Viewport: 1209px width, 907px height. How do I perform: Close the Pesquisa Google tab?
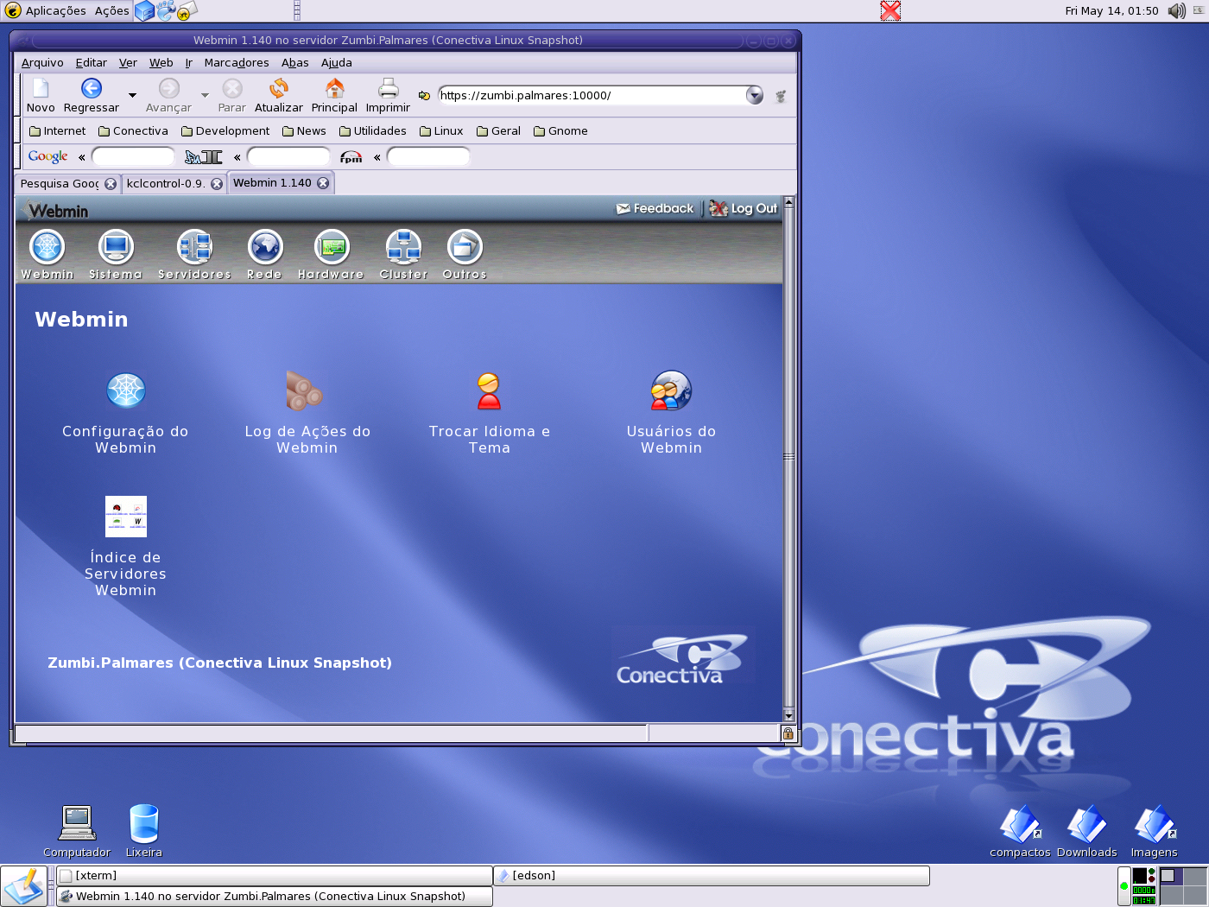[111, 183]
